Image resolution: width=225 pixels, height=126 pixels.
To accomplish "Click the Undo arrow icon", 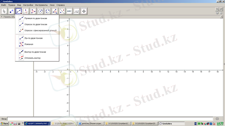I will click(x=217, y=9).
